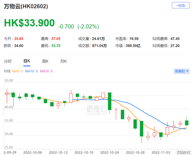Click the tall green candle reaching lowest price
This screenshot has height=156, width=193.
(x=141, y=129)
